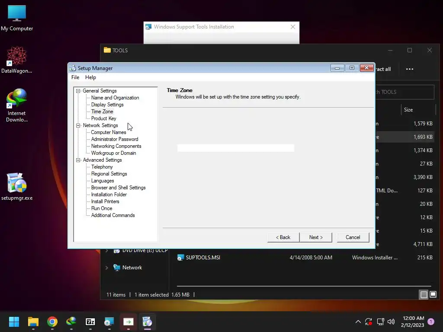Click the Windows Start button
The width and height of the screenshot is (443, 332).
tap(14, 322)
